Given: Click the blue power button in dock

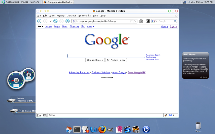Looking at the screenshot, I should [146, 129].
